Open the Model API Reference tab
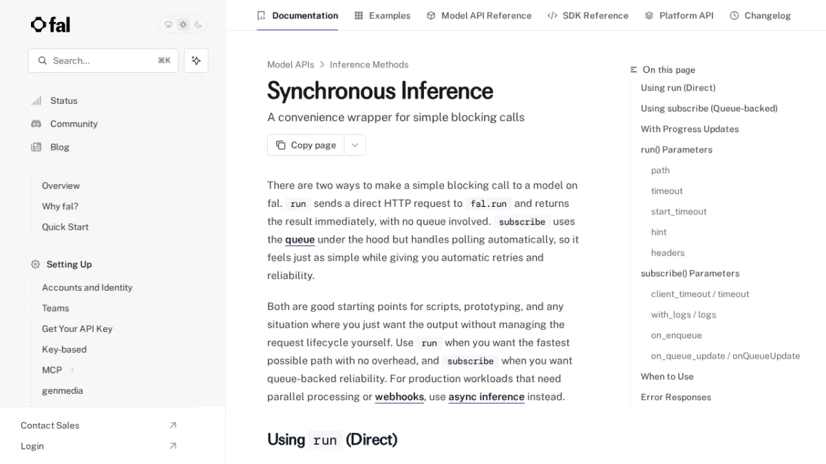This screenshot has height=464, width=826. coord(479,15)
